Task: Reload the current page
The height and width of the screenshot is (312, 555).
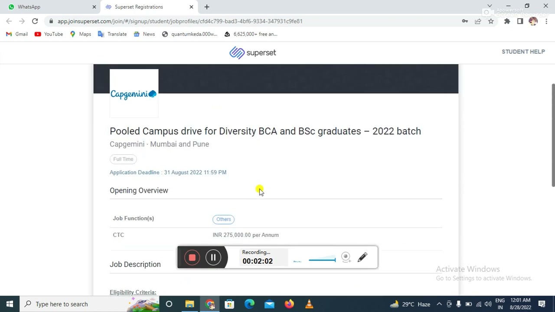Action: (x=35, y=21)
